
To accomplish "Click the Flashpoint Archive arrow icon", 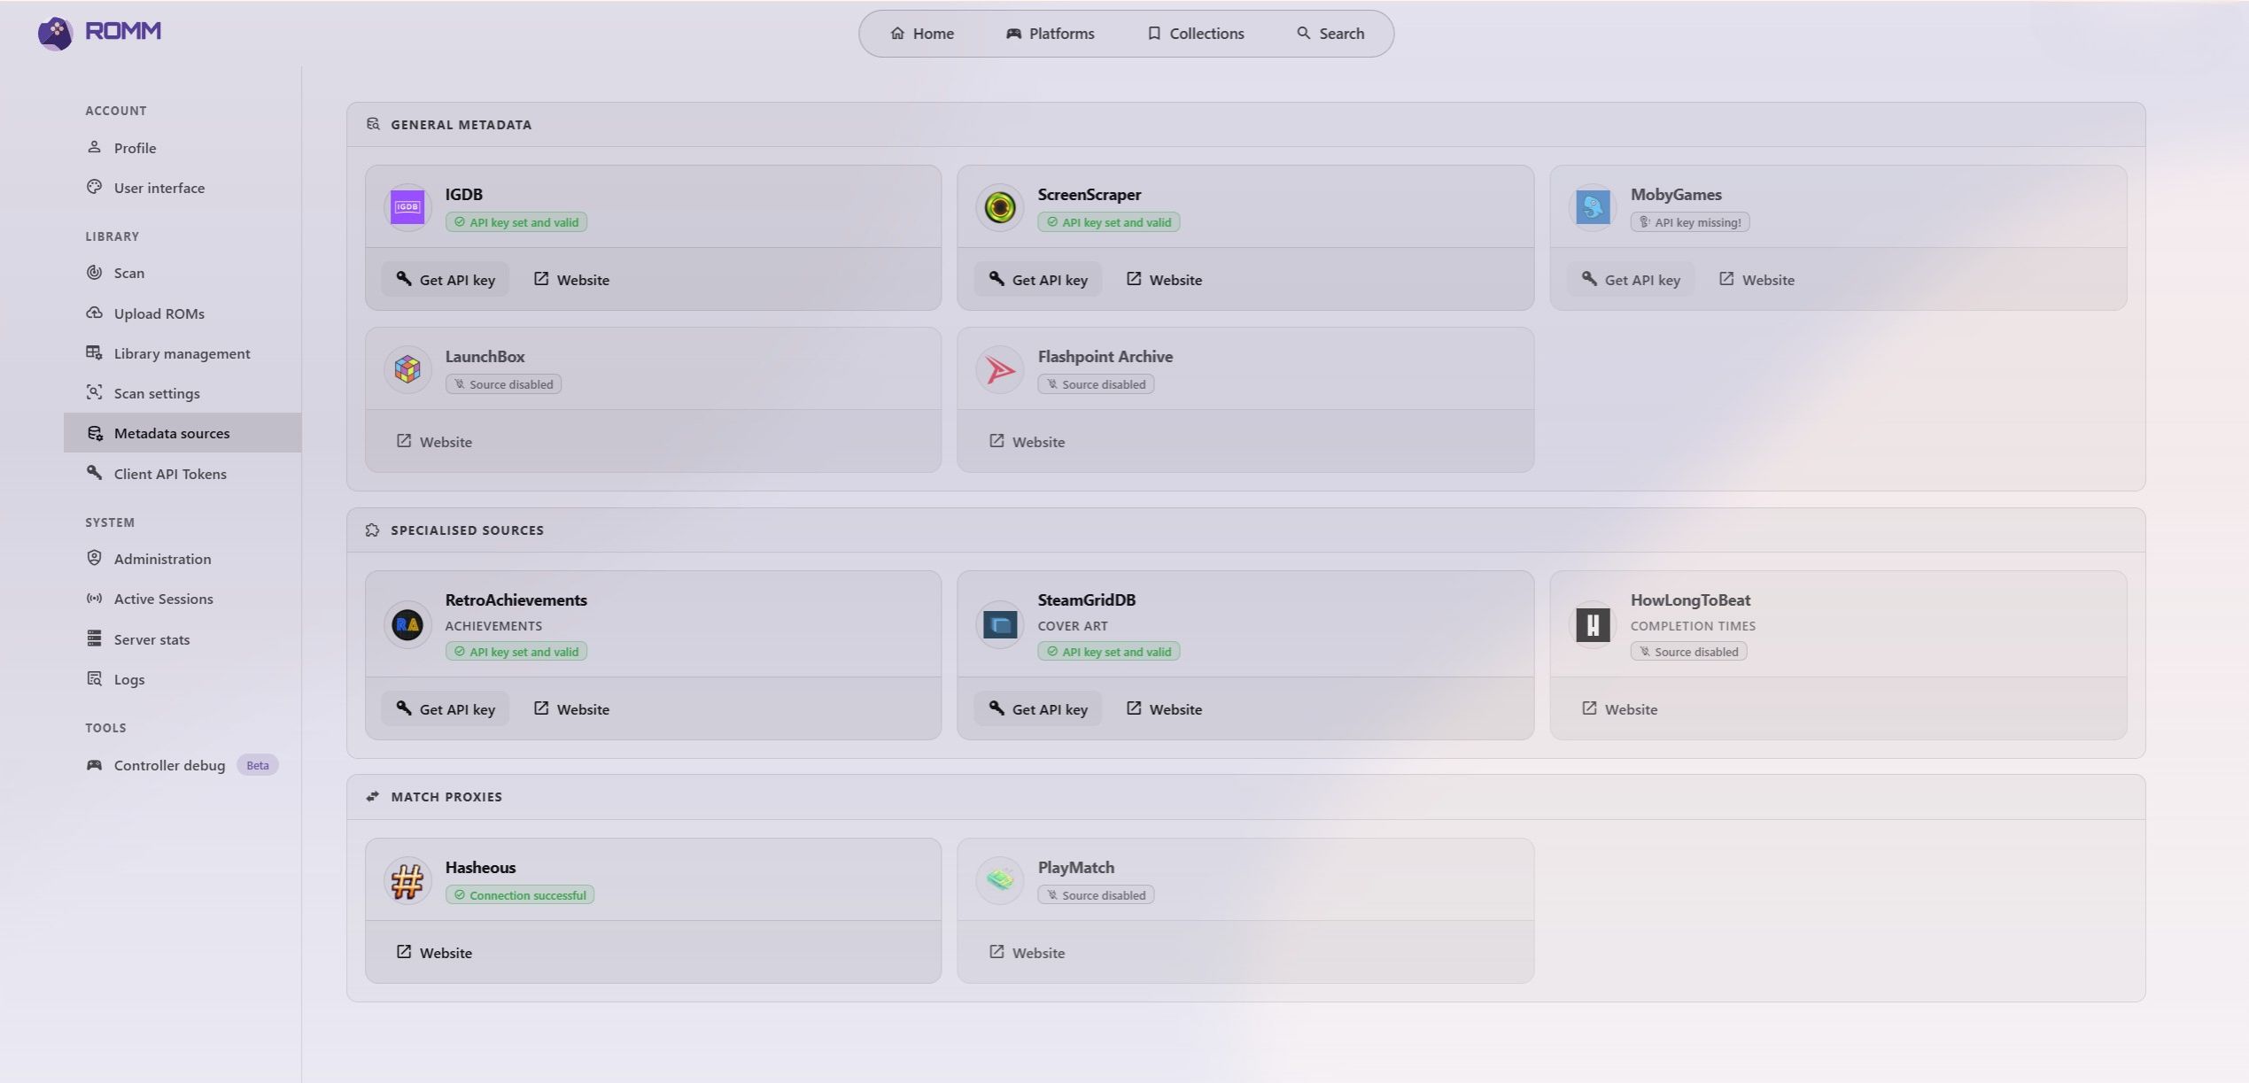I will pyautogui.click(x=1000, y=369).
